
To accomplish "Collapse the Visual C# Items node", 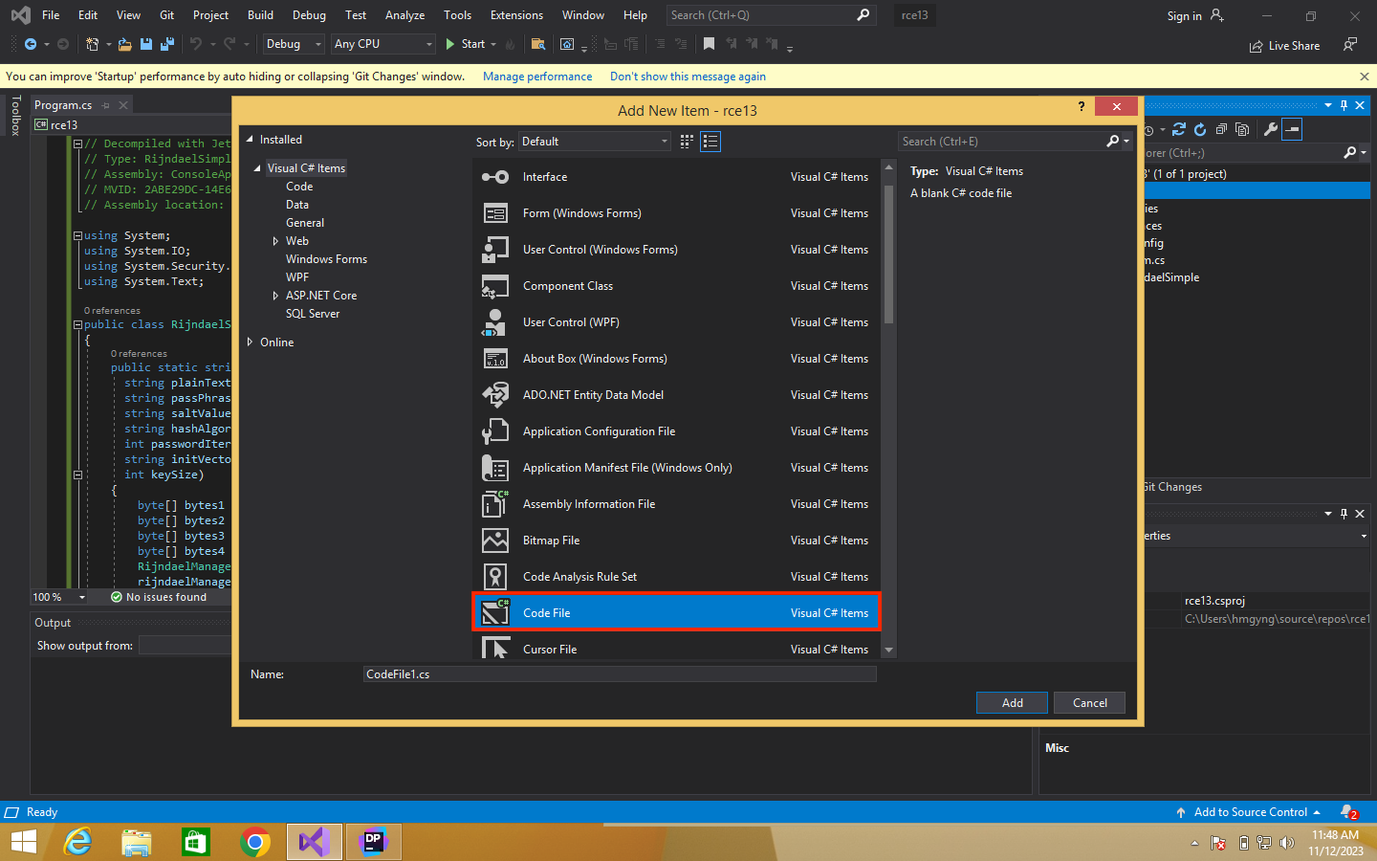I will (257, 168).
